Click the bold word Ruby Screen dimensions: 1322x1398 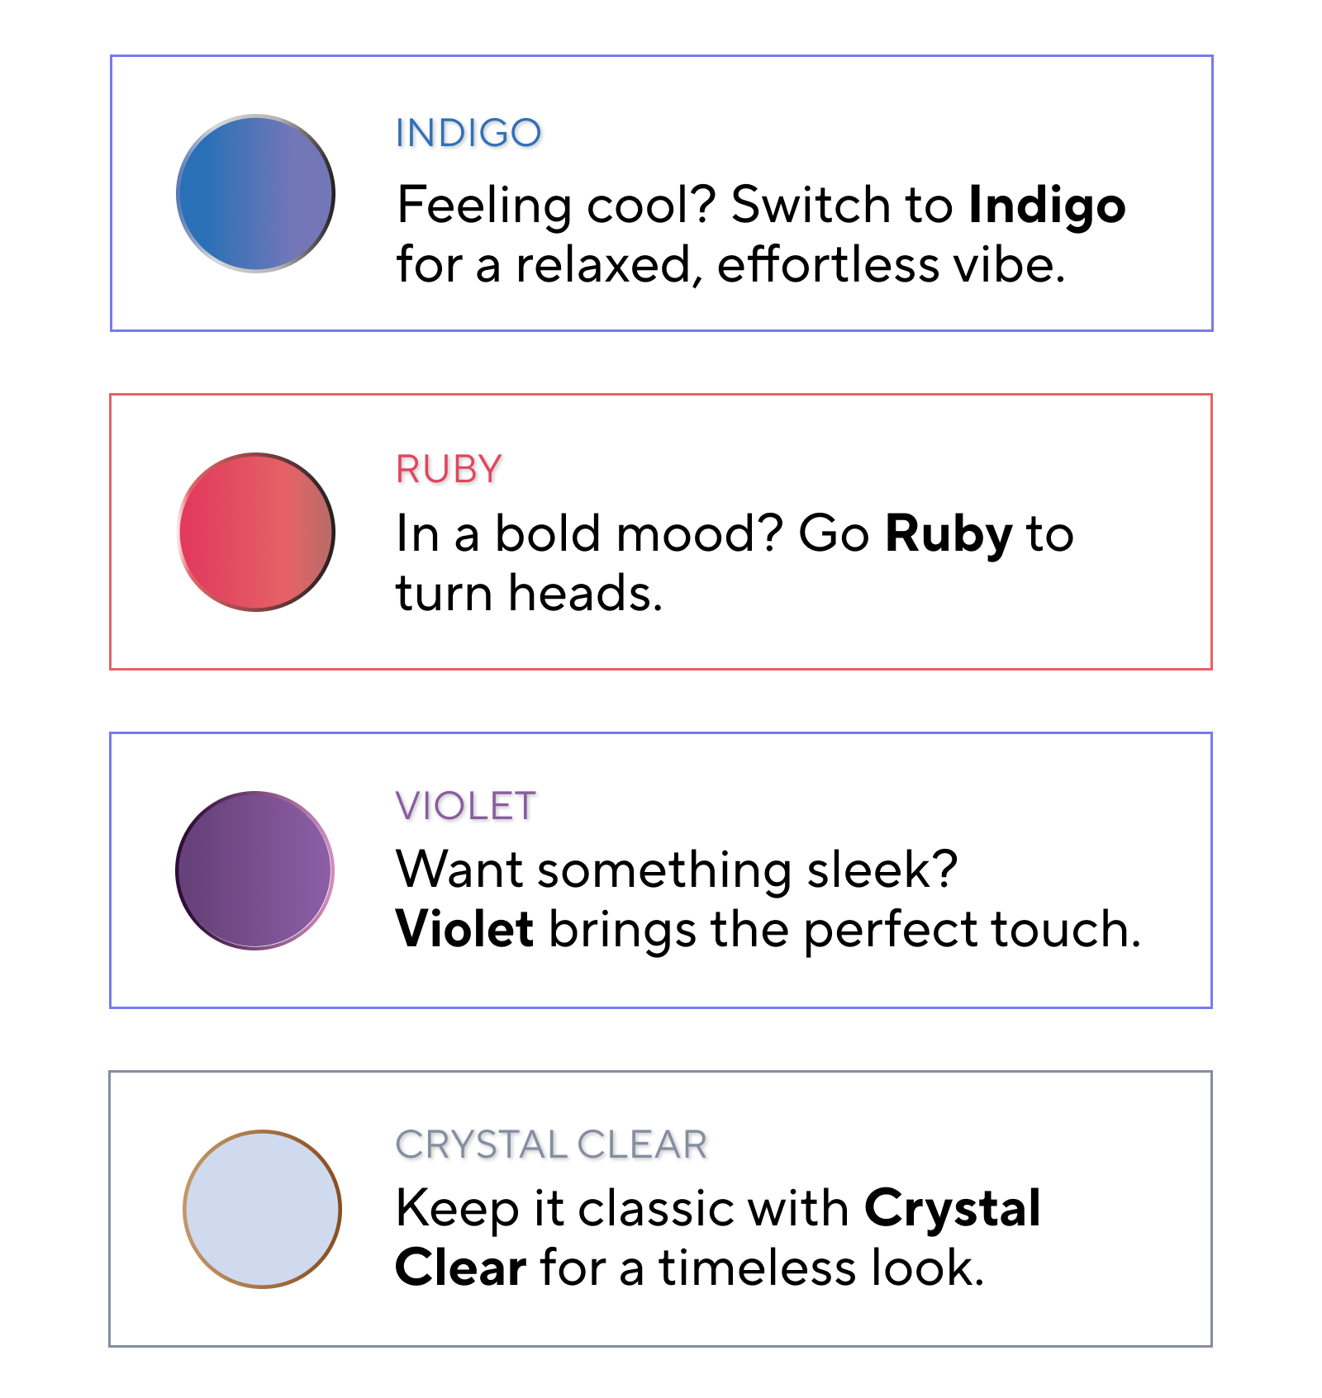[x=949, y=533]
